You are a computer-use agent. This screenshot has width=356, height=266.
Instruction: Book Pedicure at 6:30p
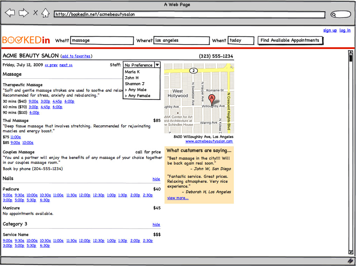tap(45, 200)
